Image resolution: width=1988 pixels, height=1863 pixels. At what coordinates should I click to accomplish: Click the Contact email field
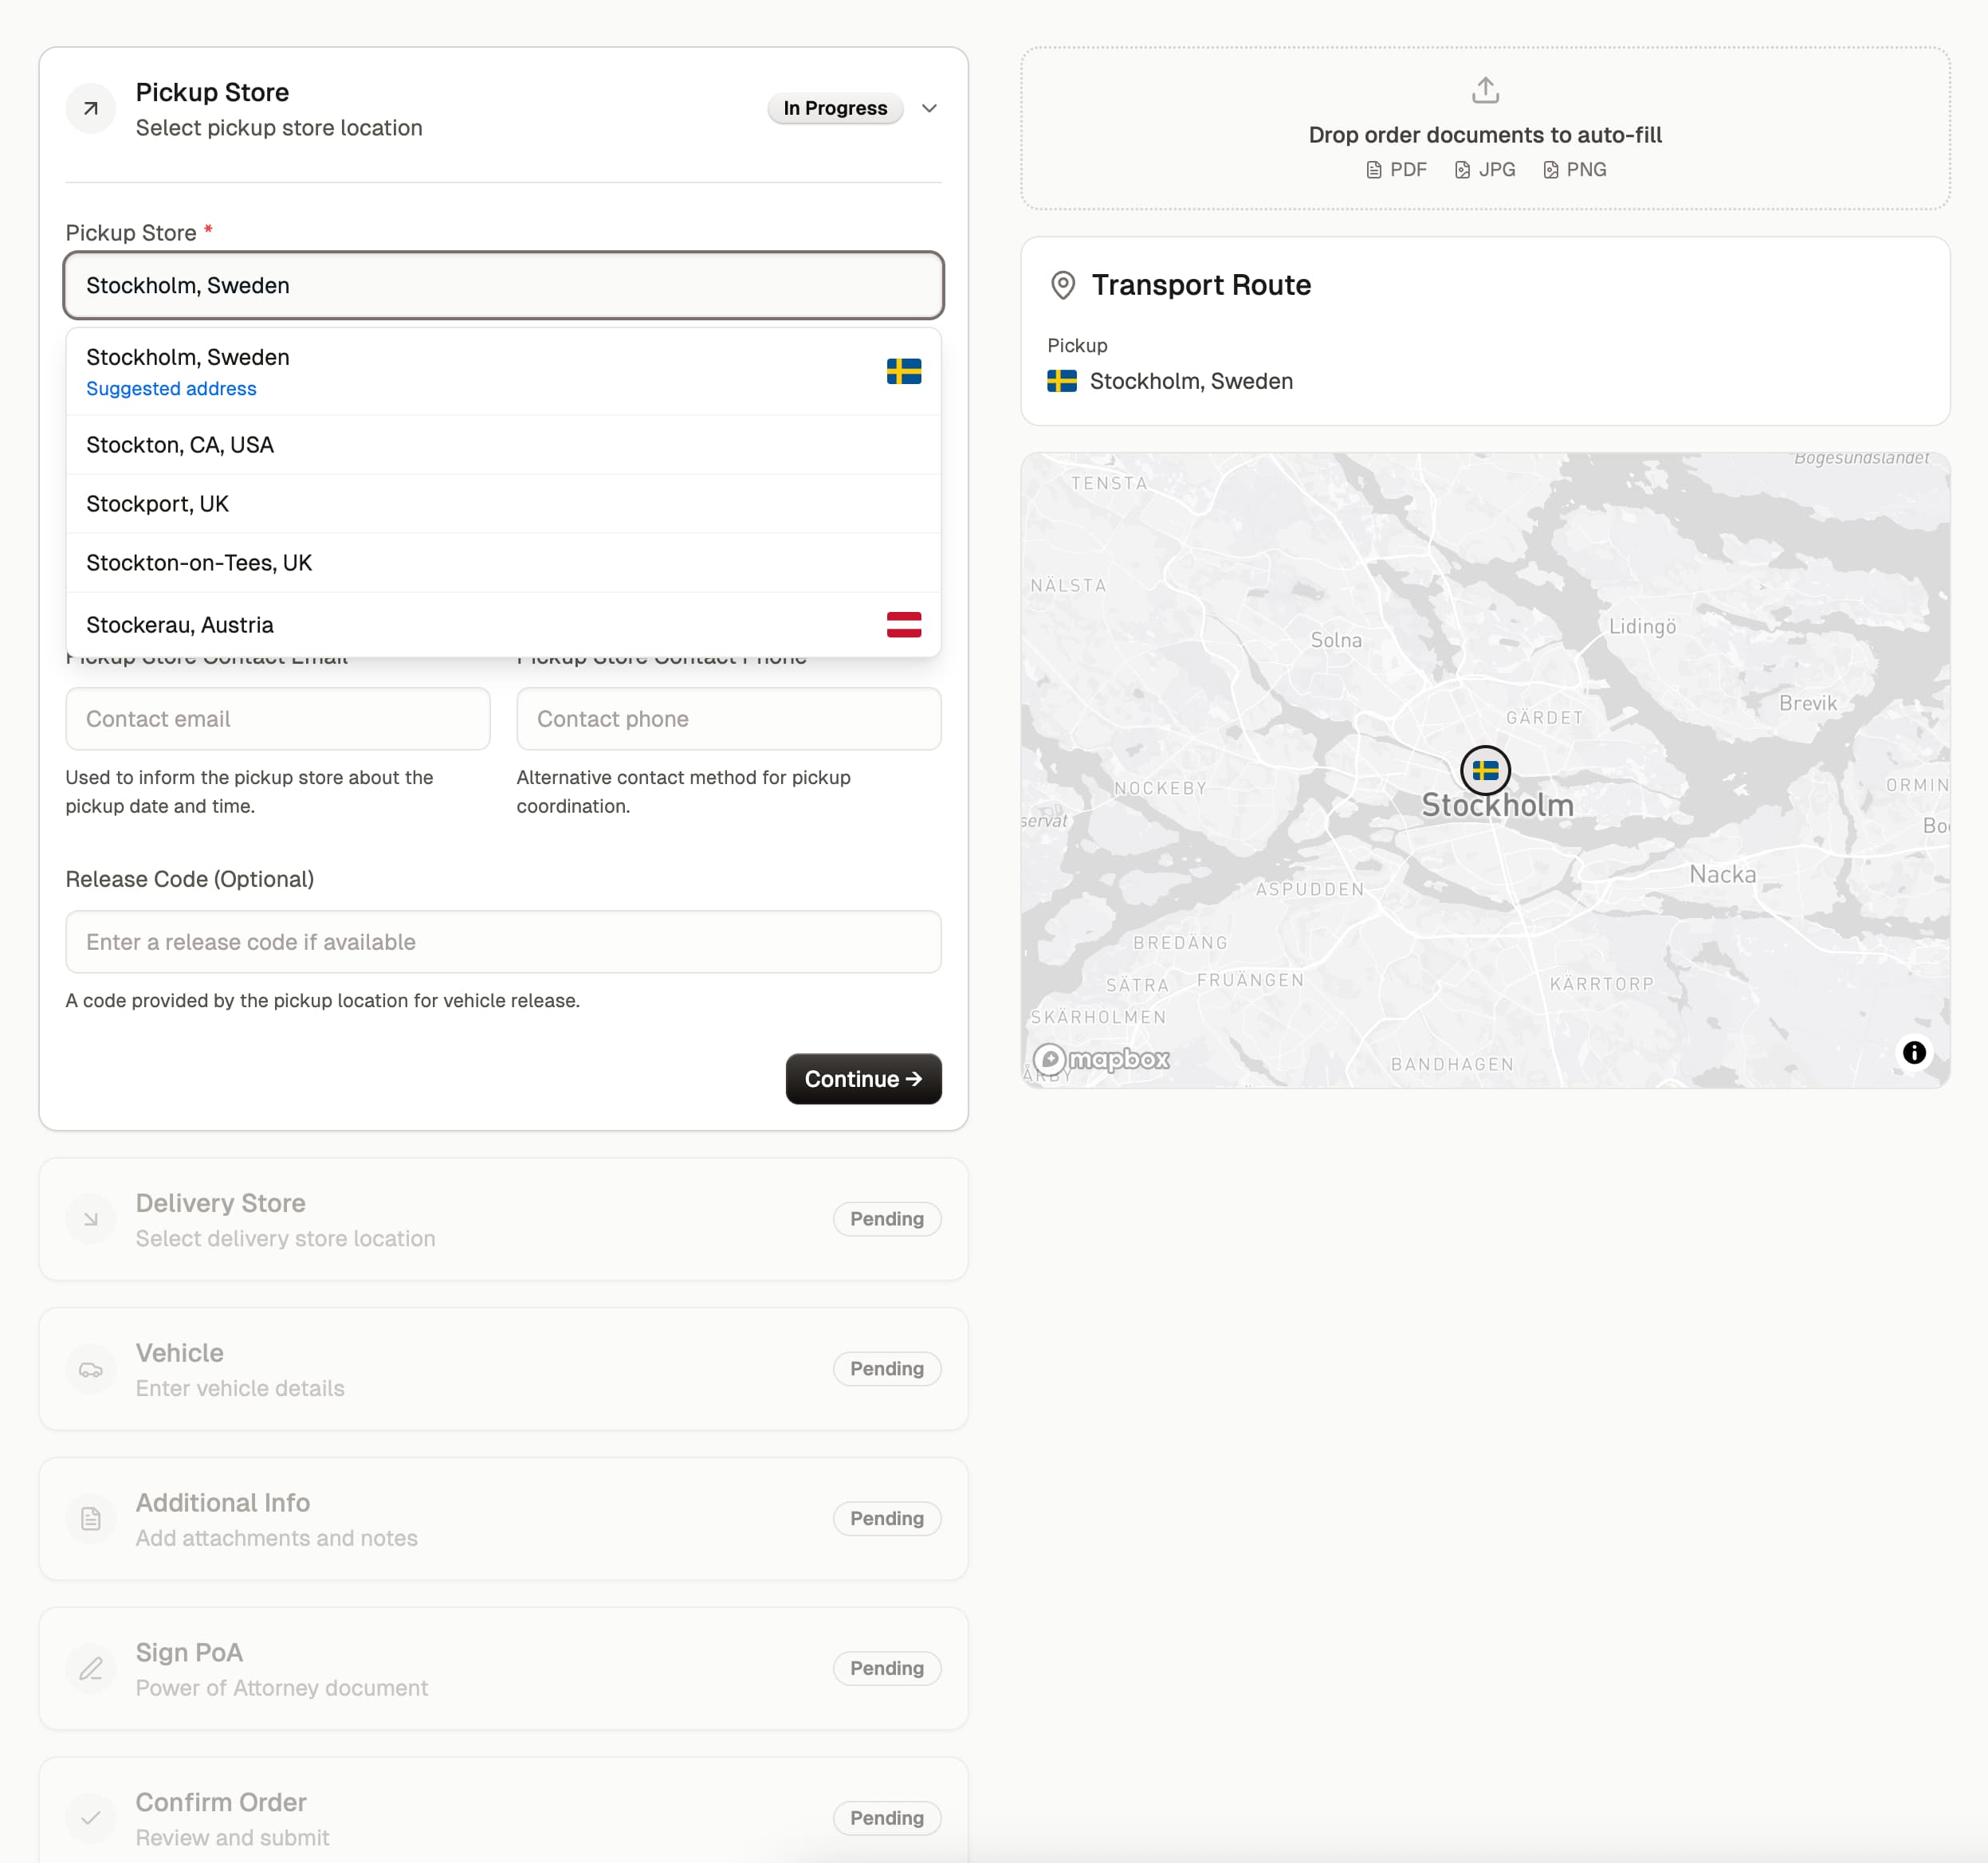click(x=278, y=719)
